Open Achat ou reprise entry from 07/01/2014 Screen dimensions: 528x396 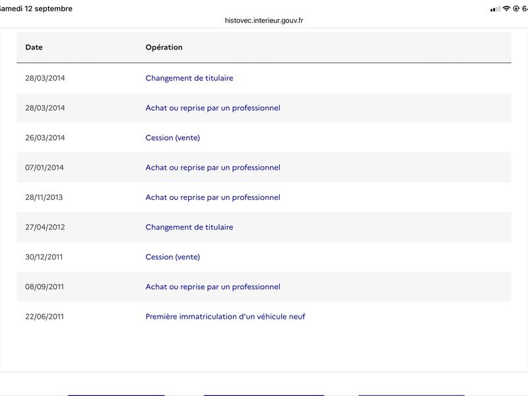coord(213,168)
